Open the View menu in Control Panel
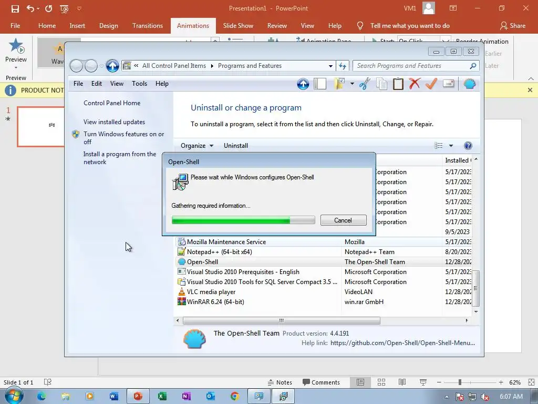Image resolution: width=538 pixels, height=404 pixels. [x=117, y=84]
